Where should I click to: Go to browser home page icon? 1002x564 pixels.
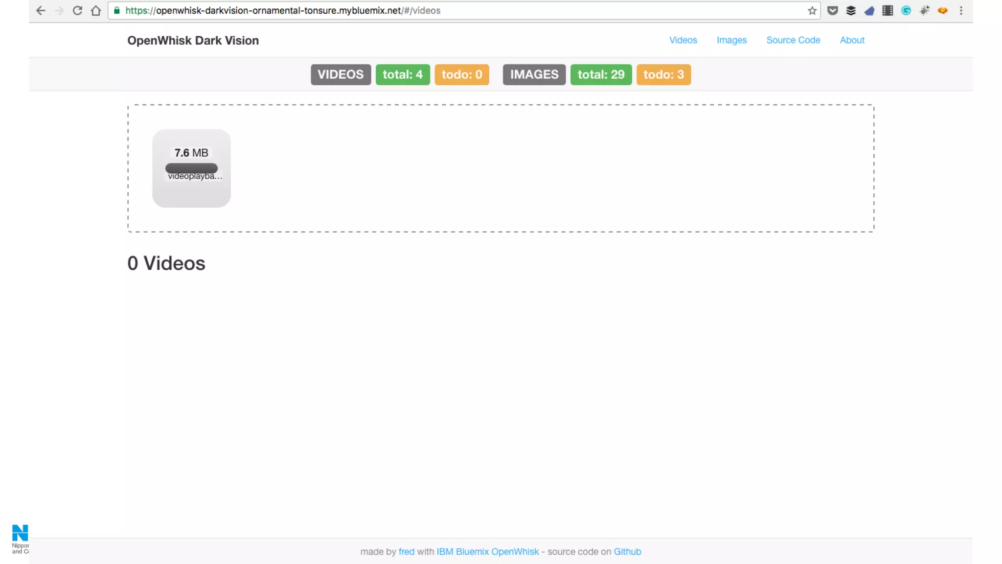coord(96,10)
